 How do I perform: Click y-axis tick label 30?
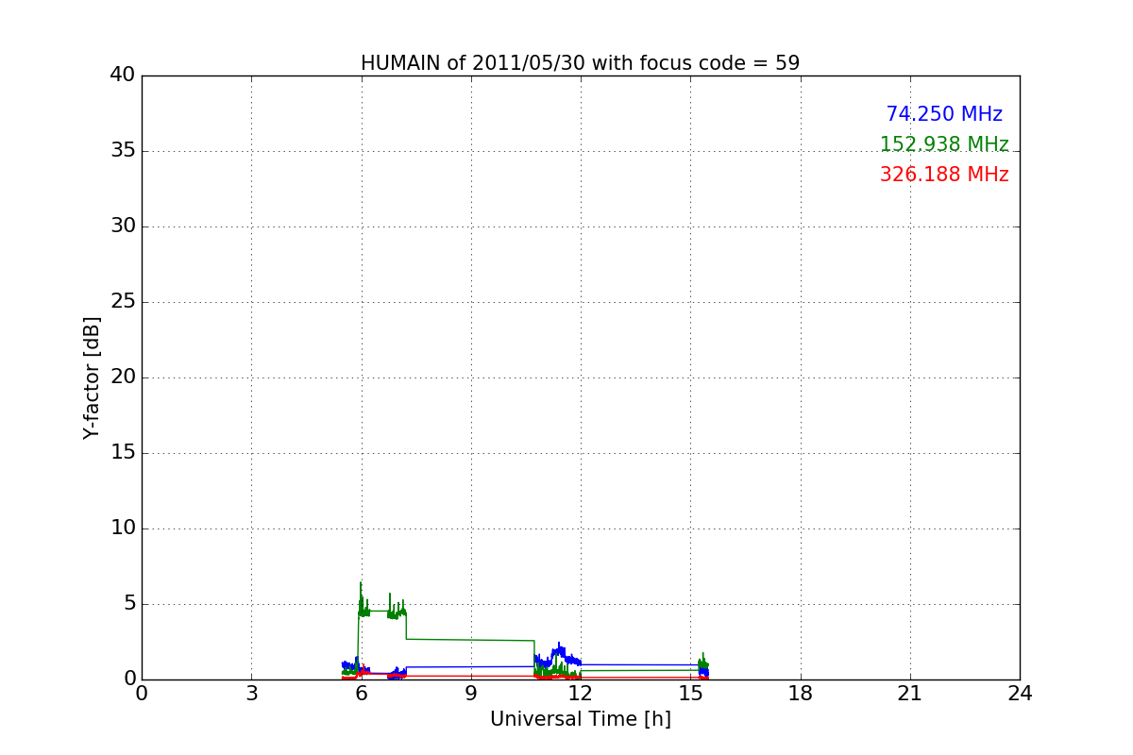(123, 226)
